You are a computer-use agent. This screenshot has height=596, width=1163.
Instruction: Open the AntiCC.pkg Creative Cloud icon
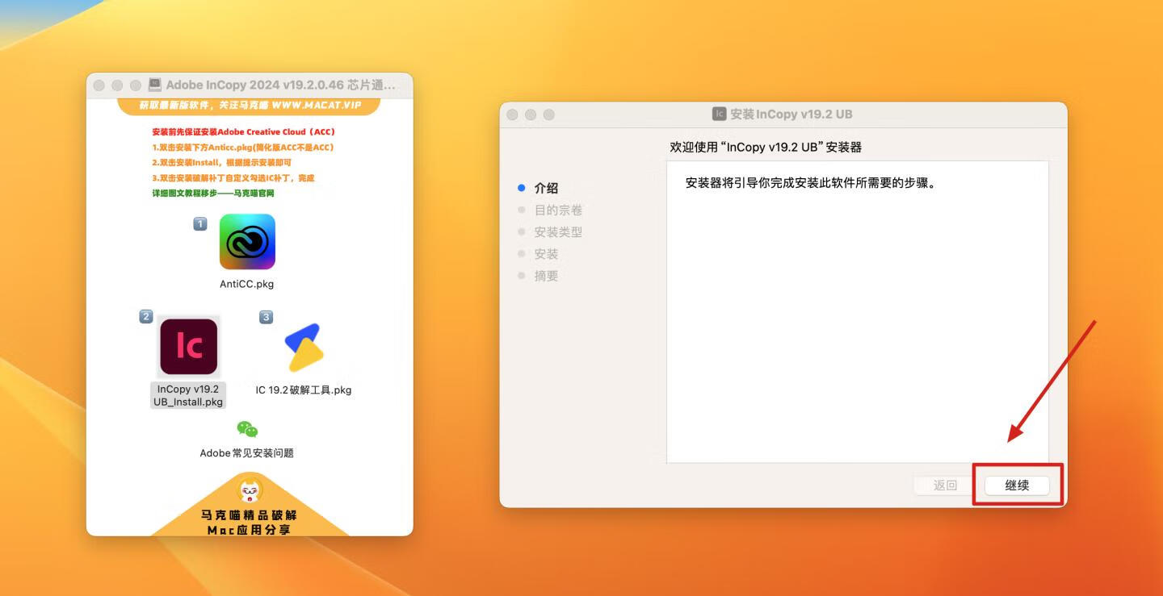click(247, 242)
